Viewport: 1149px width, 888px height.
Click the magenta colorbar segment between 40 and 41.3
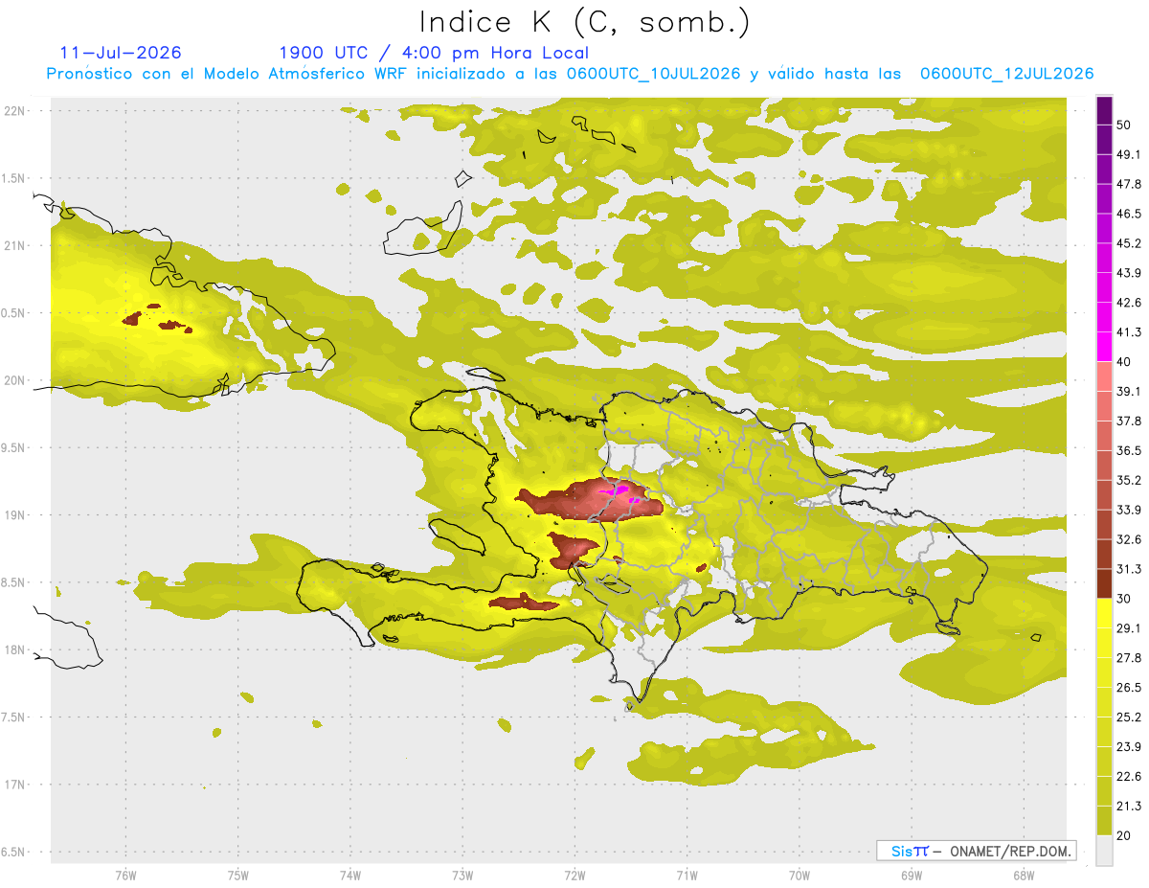[x=1104, y=347]
